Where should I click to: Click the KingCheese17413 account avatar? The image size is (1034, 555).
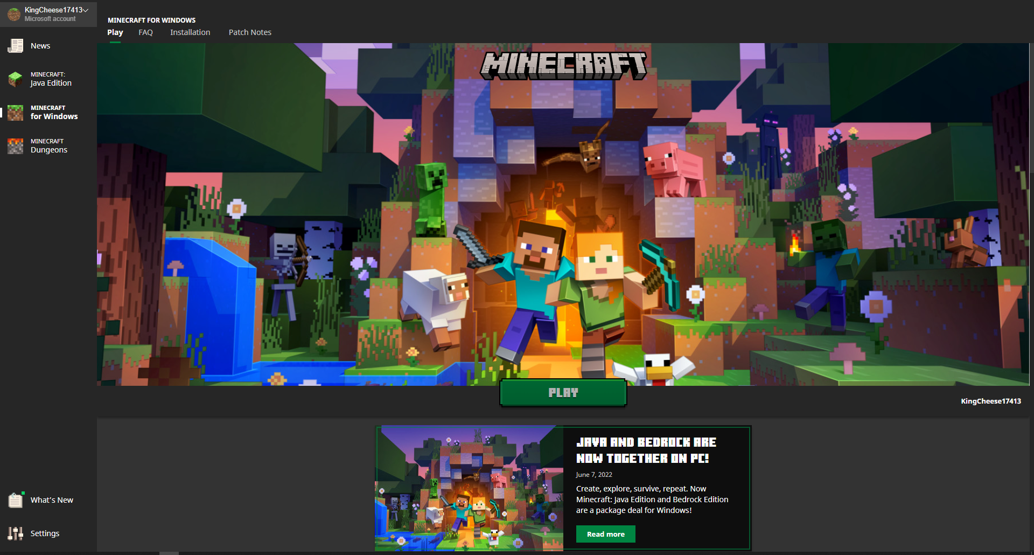(x=14, y=14)
